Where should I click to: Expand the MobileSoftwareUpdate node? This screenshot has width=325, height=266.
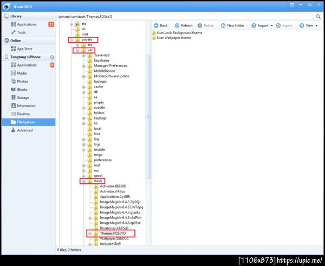pos(84,77)
